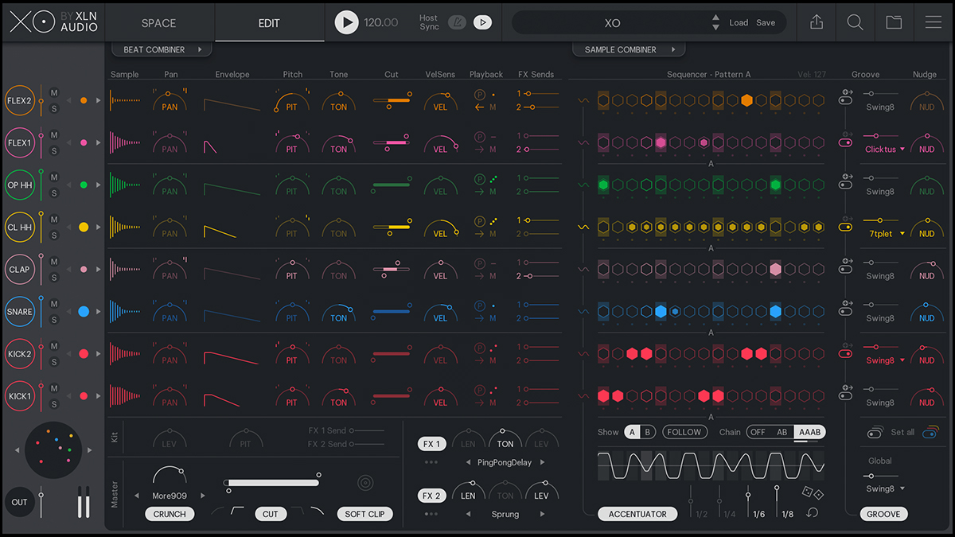The height and width of the screenshot is (537, 955).
Task: Click the randomize dice icon near Accentuator
Action: tap(813, 492)
